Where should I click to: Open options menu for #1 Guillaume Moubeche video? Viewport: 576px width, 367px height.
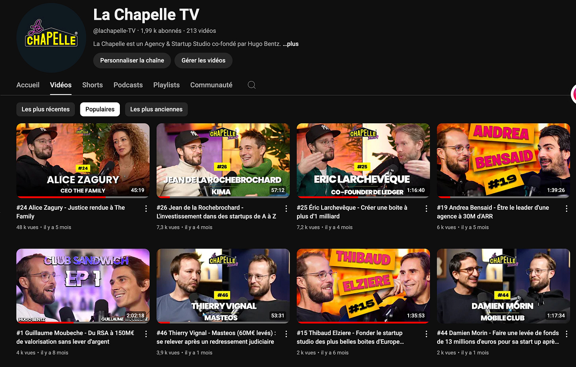tap(146, 334)
